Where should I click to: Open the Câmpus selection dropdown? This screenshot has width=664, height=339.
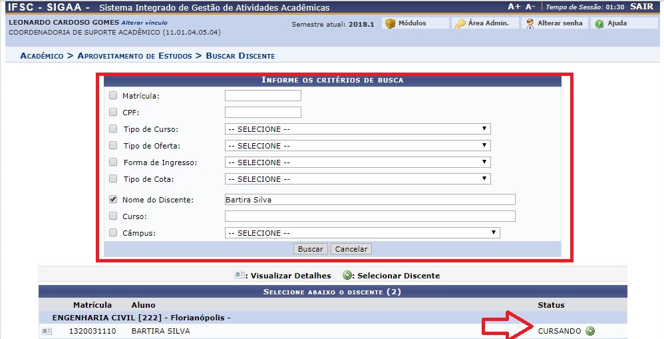(362, 233)
